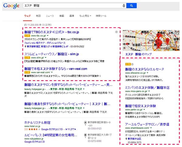
Task: Click map pin B for ルビーパレス
Action: pyautogui.click(x=85, y=136)
